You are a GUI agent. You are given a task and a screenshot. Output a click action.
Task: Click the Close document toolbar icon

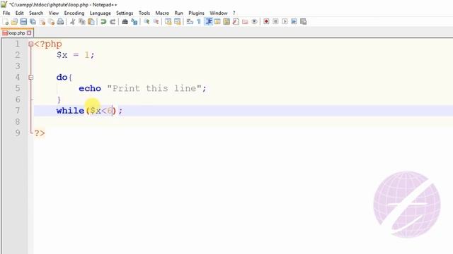(42, 22)
